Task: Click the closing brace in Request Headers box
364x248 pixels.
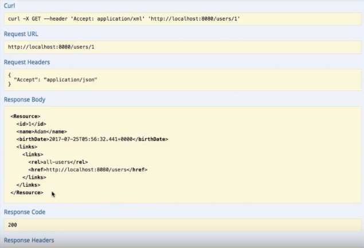Action: pos(10,85)
